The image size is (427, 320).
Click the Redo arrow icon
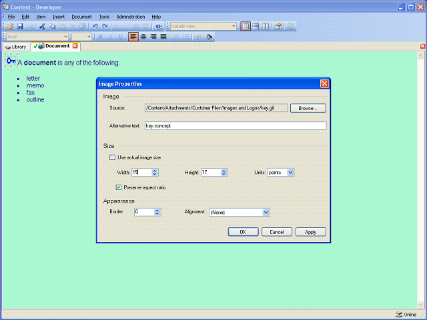[x=105, y=27]
